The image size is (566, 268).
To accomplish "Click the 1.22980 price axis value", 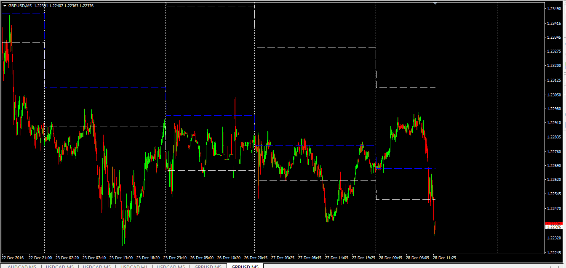I will (554, 109).
